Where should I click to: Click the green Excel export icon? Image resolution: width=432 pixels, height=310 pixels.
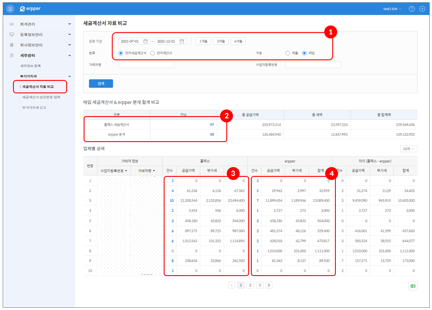pyautogui.click(x=413, y=286)
